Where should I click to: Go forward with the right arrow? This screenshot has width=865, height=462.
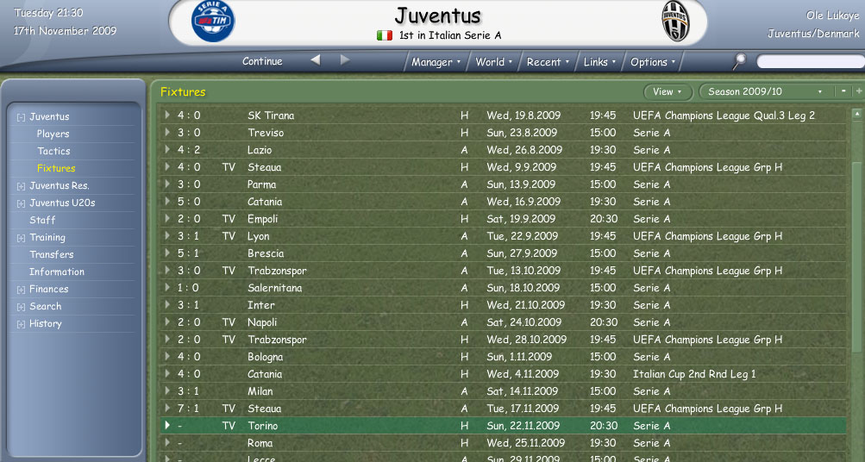tap(345, 59)
